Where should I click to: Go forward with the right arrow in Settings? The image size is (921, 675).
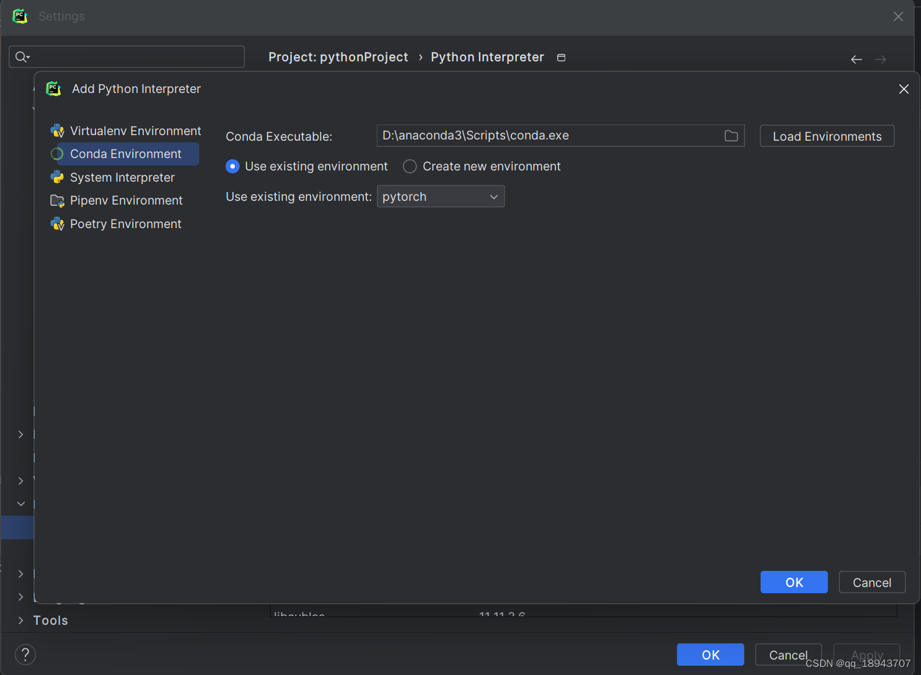[881, 60]
